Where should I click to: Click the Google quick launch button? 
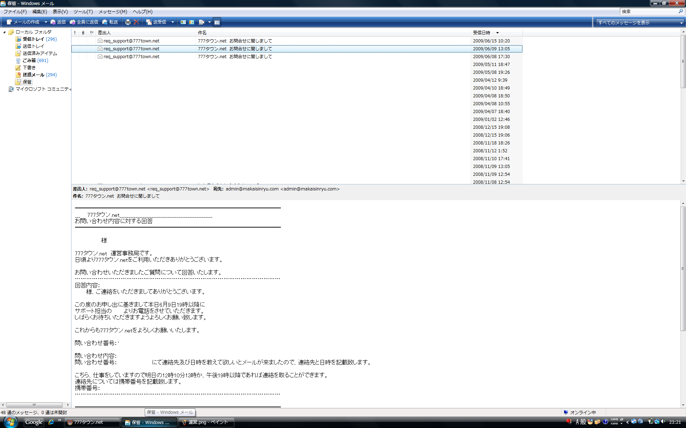coord(34,422)
